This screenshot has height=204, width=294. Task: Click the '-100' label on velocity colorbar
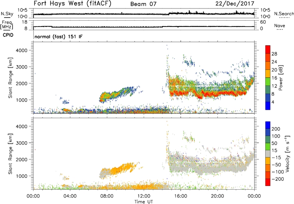(x=278, y=172)
